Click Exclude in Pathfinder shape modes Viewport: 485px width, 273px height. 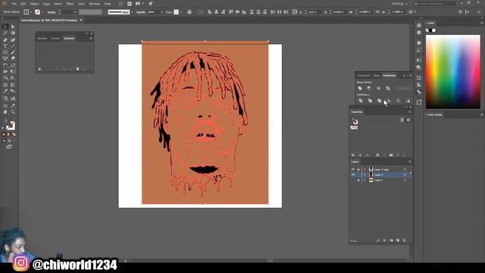pos(388,88)
